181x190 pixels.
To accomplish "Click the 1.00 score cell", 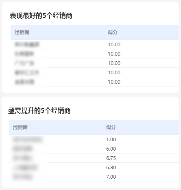I will (x=111, y=140).
